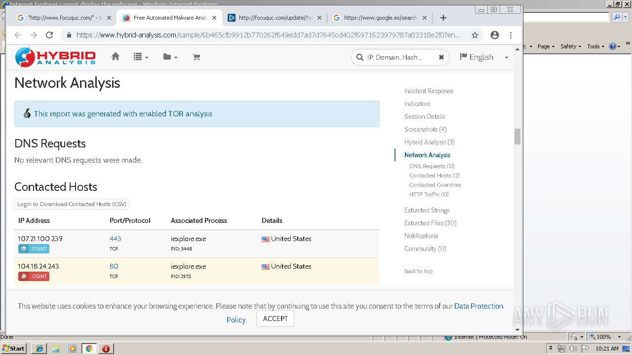Switch to the focuquc.com/update tab
Viewport: 632px width, 355px height.
point(274,18)
